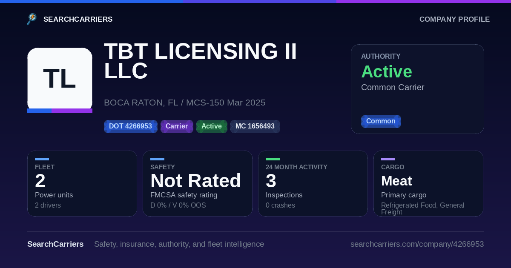Click the 2 drivers text
The width and height of the screenshot is (511, 268).
48,205
